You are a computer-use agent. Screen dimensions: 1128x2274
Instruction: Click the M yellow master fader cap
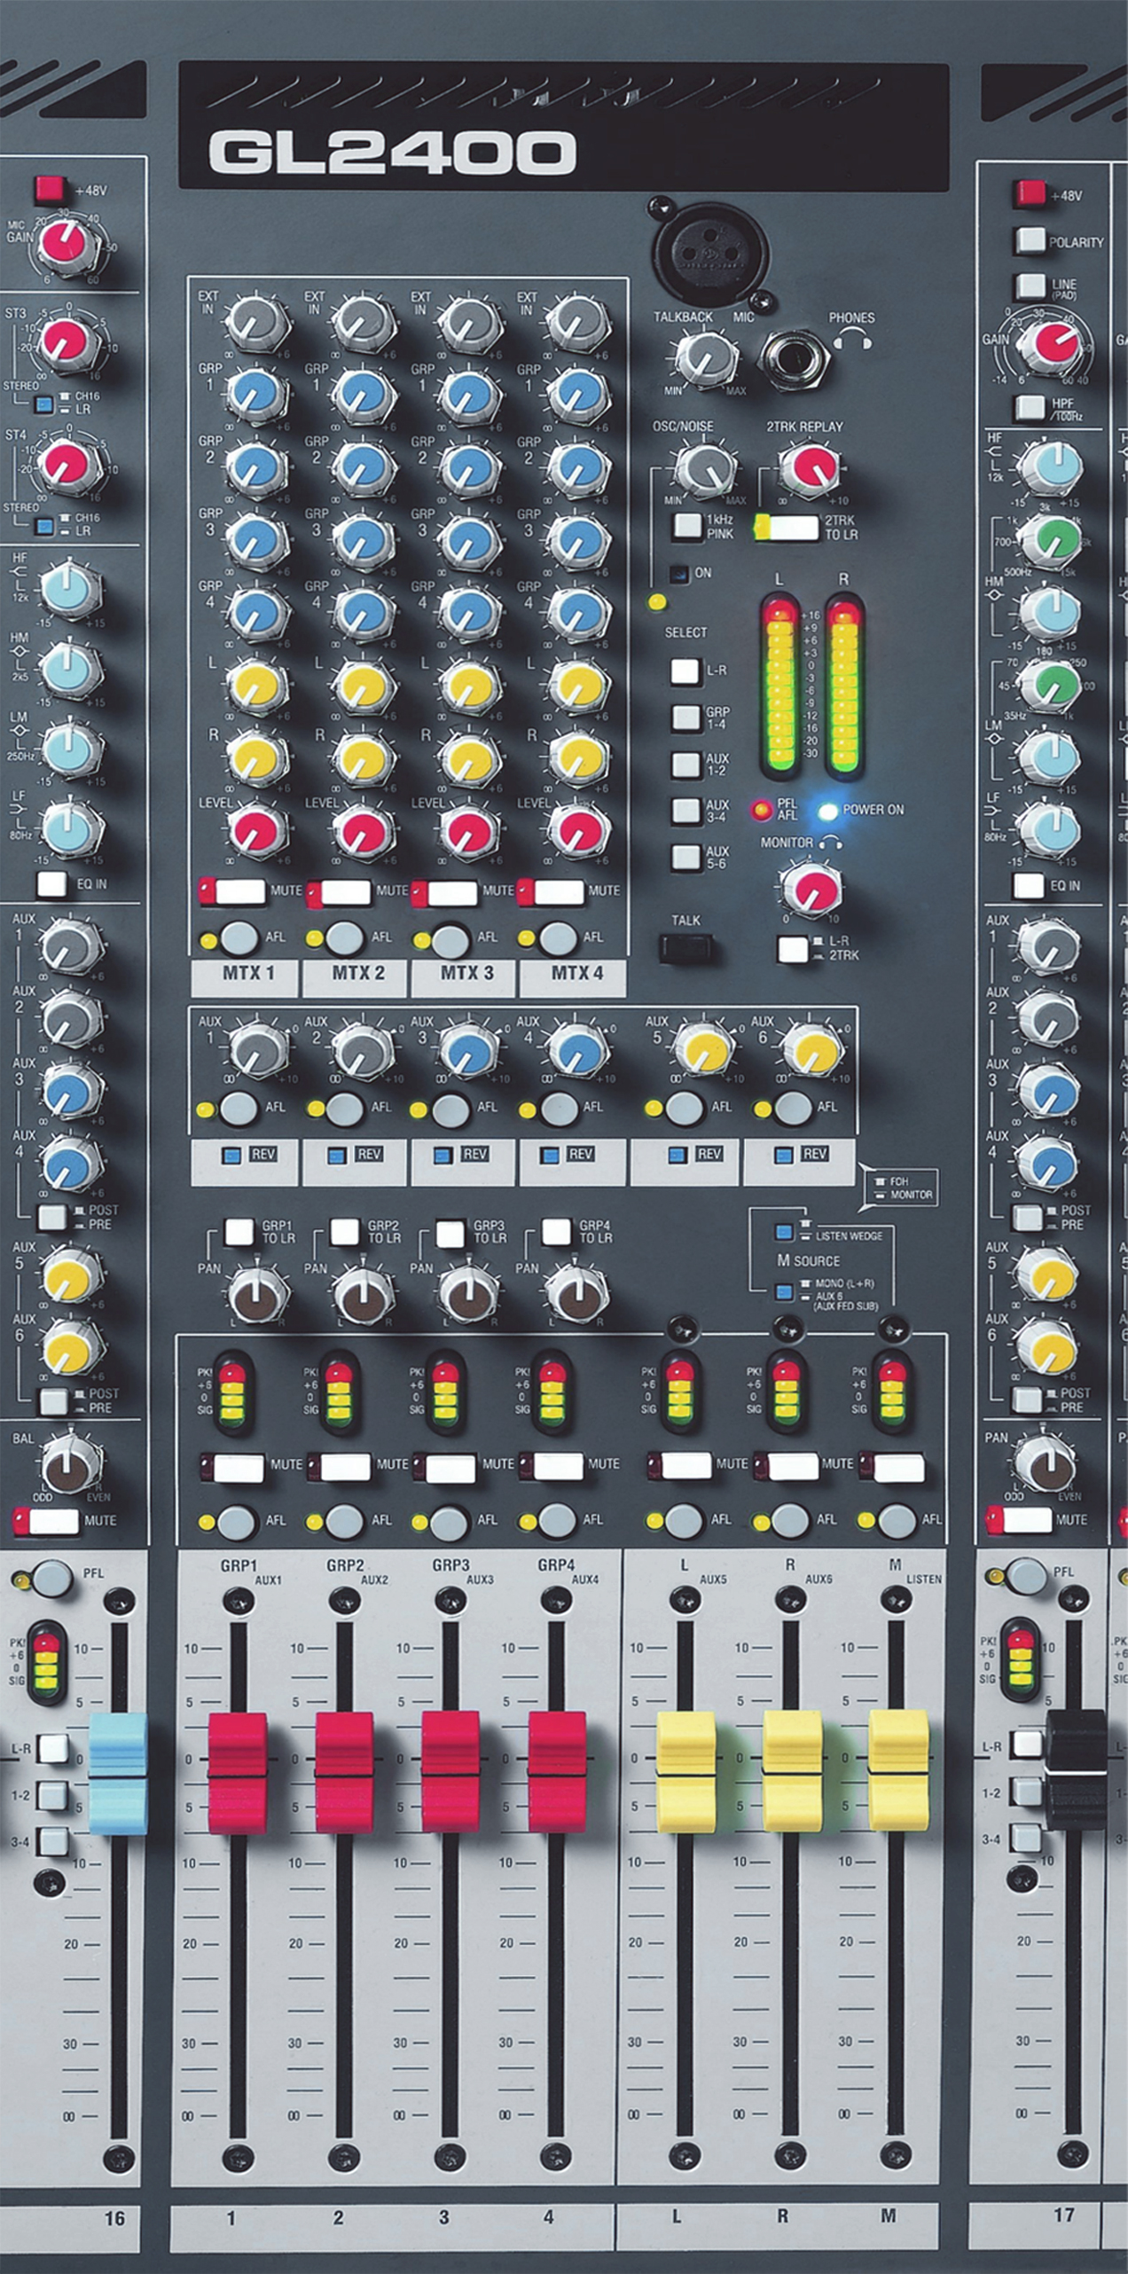[898, 1771]
